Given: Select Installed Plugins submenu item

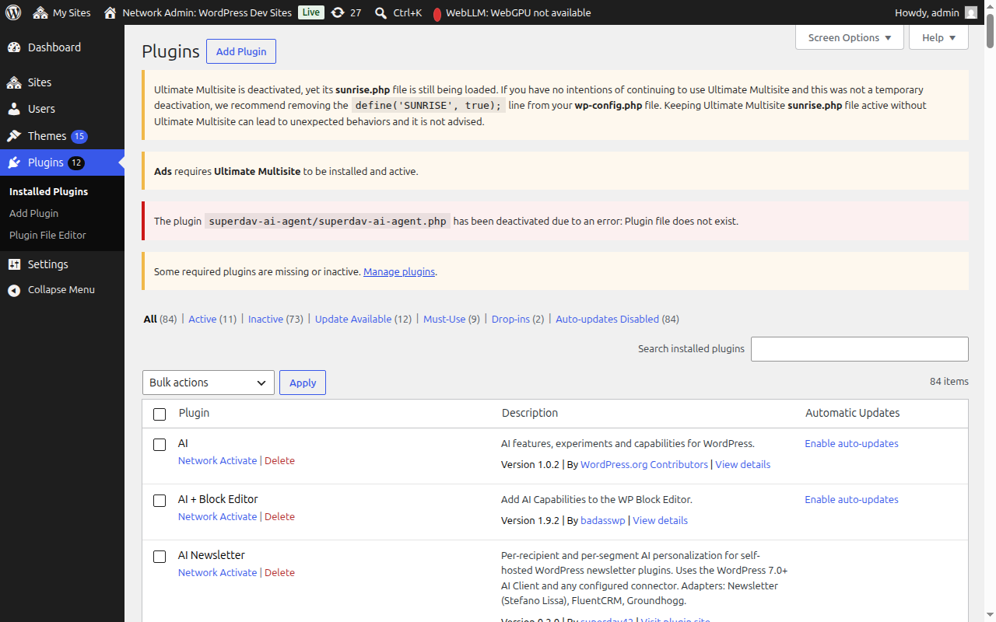Looking at the screenshot, I should 48,191.
